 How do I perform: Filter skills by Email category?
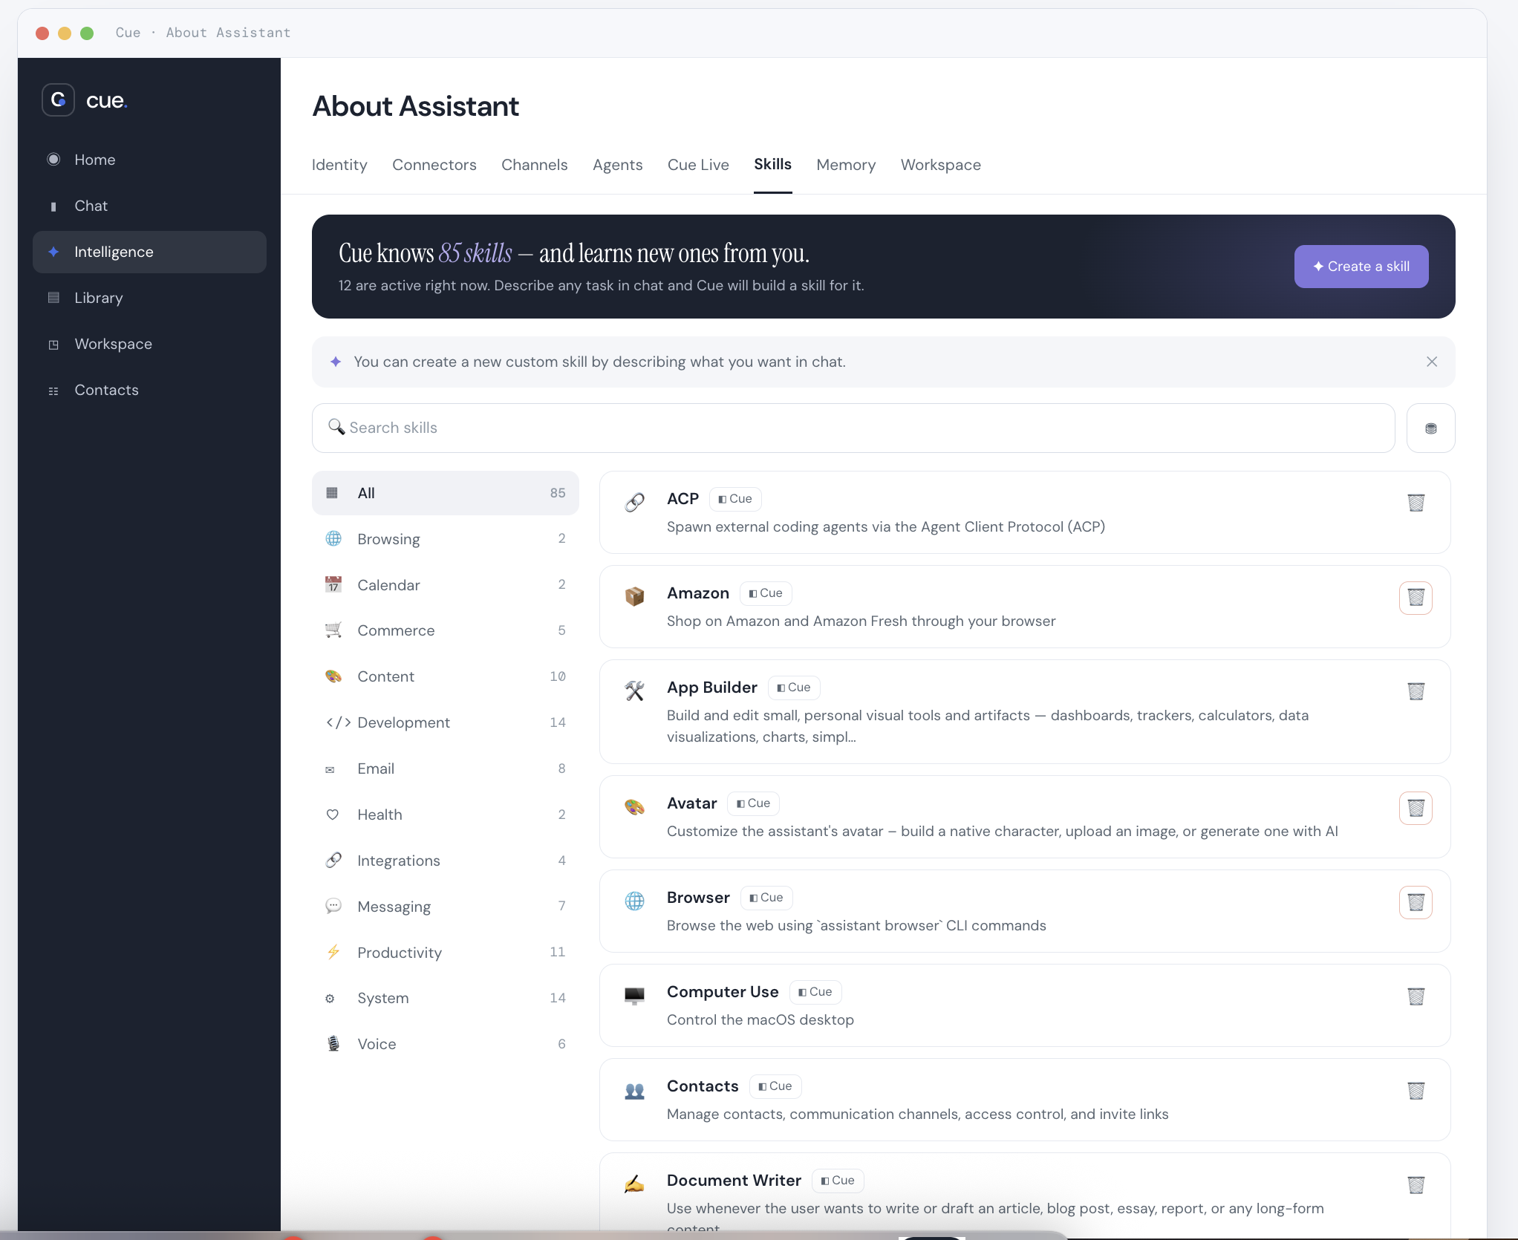coord(445,769)
